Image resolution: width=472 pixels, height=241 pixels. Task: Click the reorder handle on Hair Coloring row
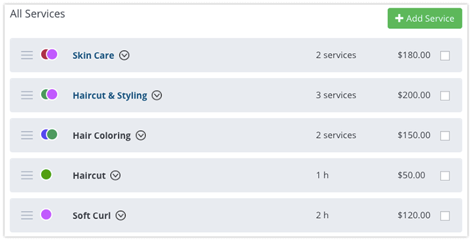(x=27, y=135)
